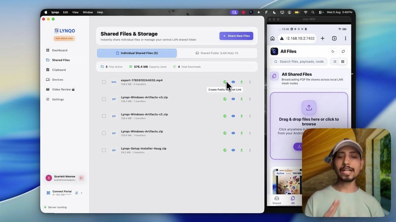Check the box for Lynqo-Windows-Artifacts-v3.zip

pyautogui.click(x=104, y=99)
